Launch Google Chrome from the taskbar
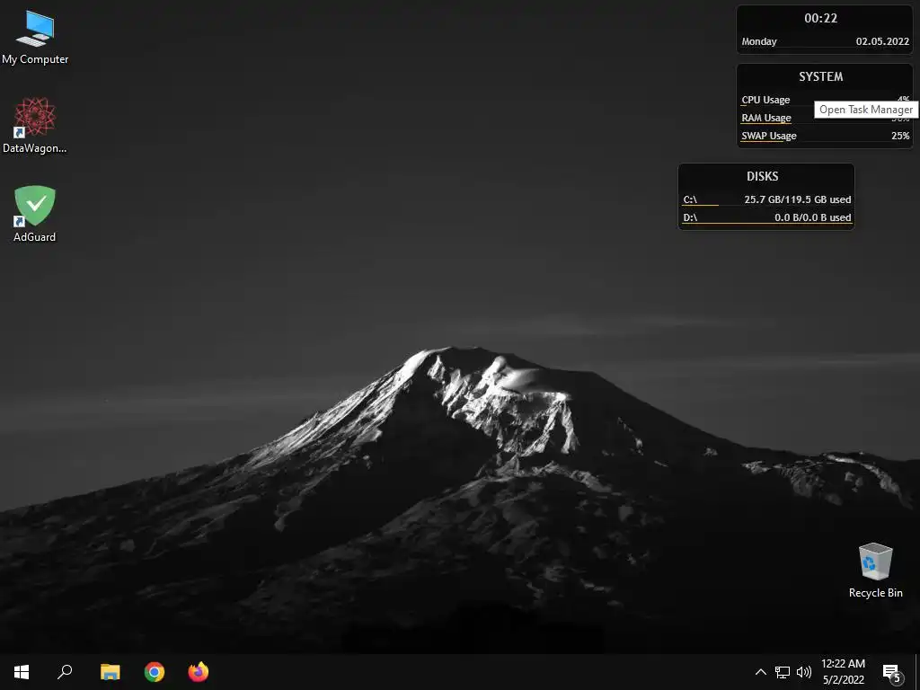Screen dimensions: 920x690 coord(155,672)
